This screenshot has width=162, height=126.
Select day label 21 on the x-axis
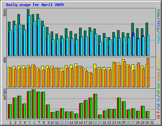[x=104, y=123]
